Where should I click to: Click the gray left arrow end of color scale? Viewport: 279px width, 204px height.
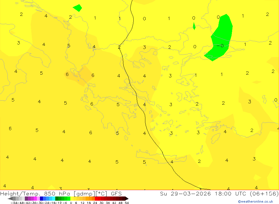[10, 199]
